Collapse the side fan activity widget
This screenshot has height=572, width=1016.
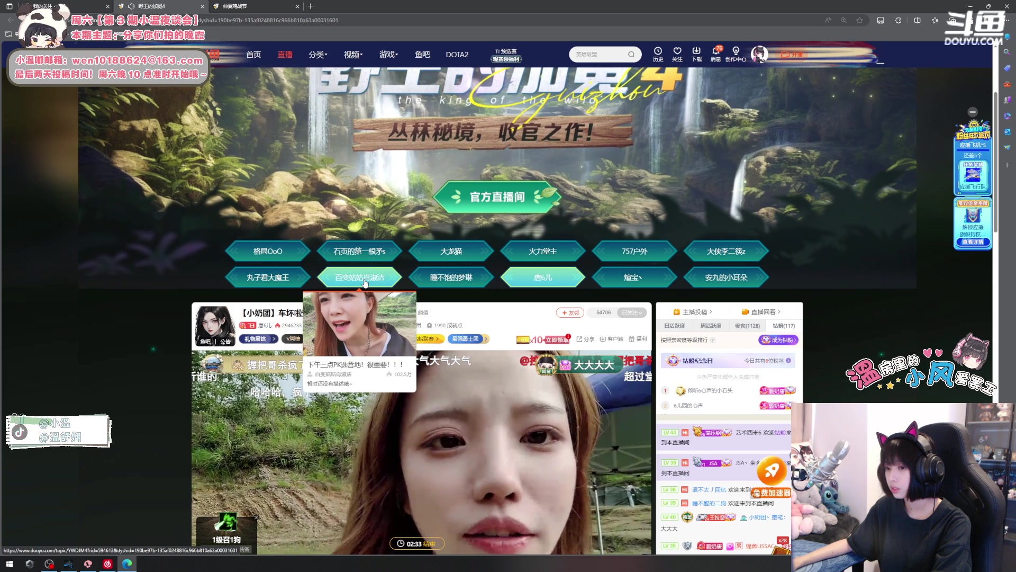(972, 112)
